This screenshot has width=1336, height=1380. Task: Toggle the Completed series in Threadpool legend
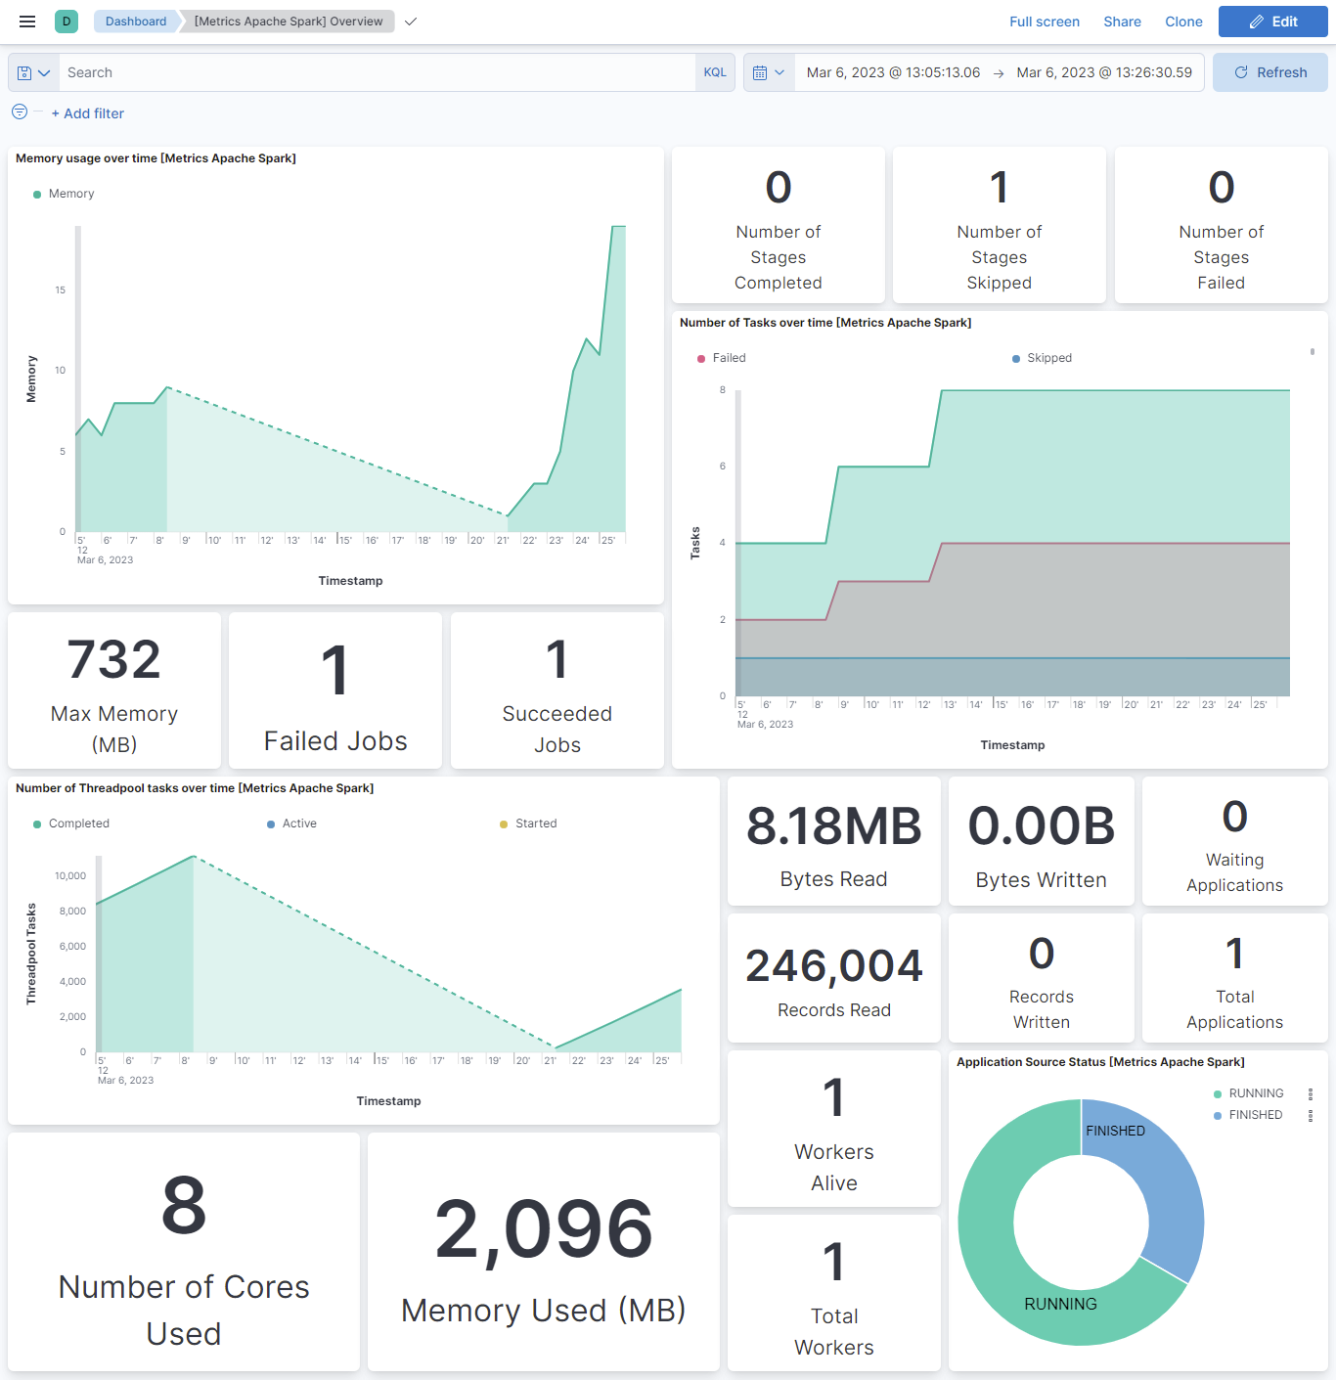click(x=78, y=824)
